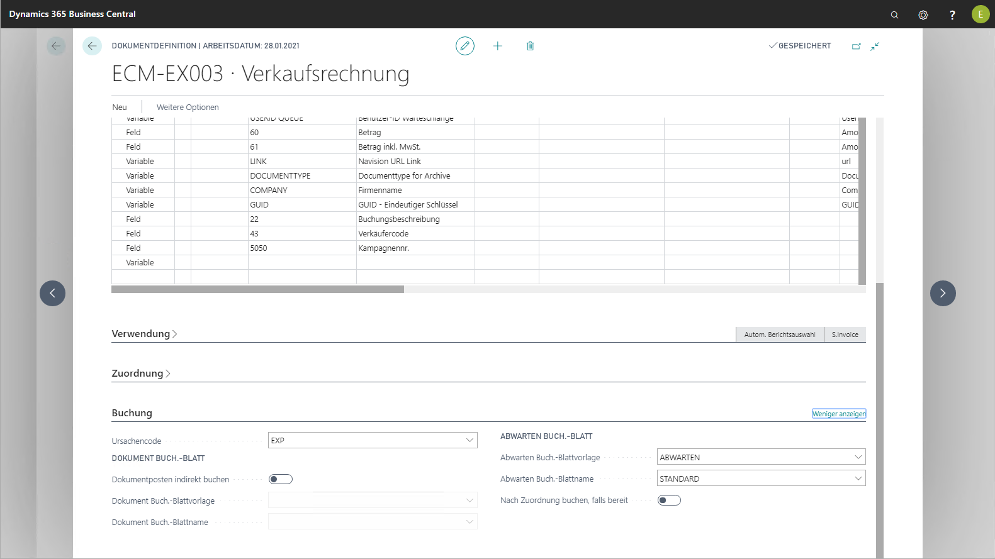995x559 pixels.
Task: Open Weitere Optionen menu
Action: 188,108
